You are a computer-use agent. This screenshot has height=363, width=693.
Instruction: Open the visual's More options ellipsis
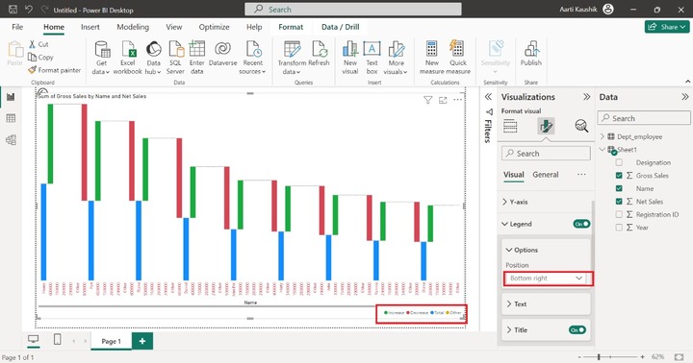click(x=458, y=100)
